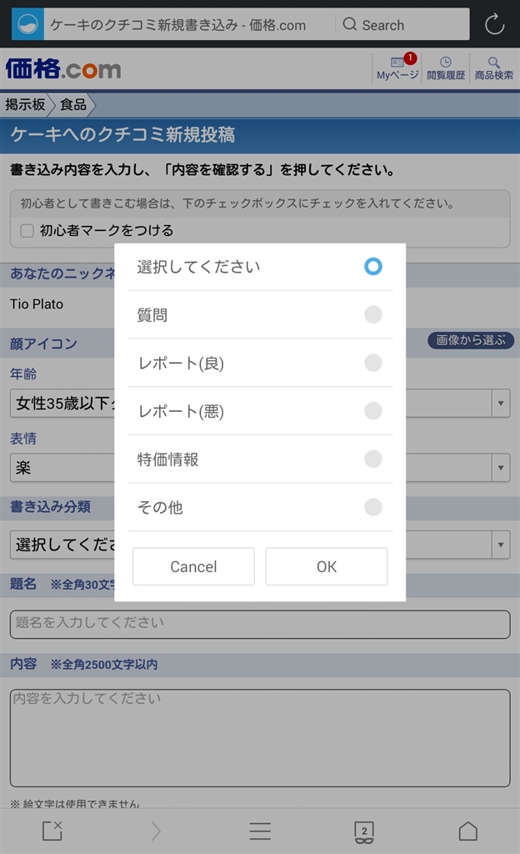
Task: Select the レポート(良) radio option
Action: [x=373, y=363]
